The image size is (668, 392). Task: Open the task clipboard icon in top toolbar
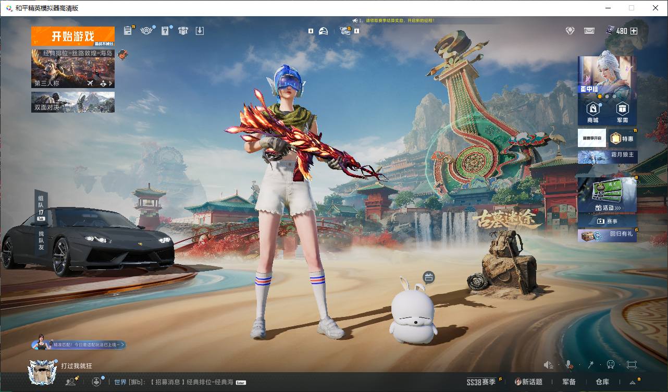click(129, 31)
